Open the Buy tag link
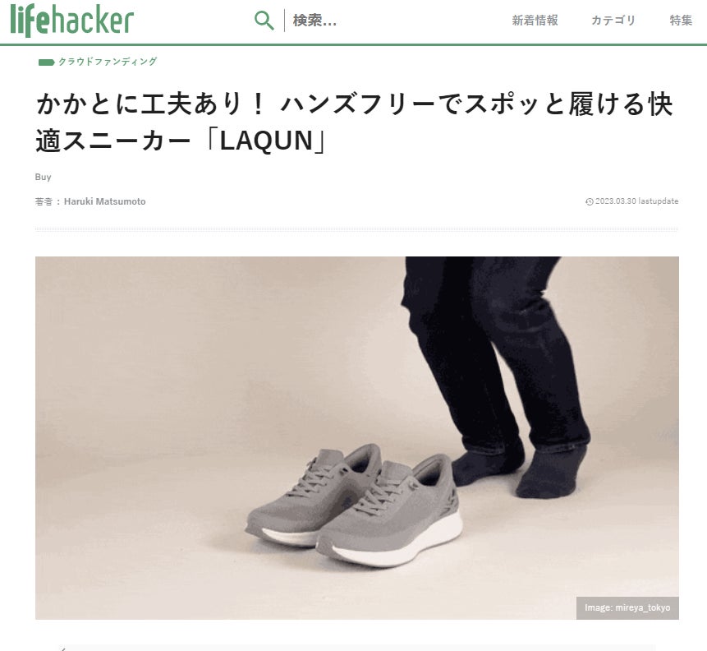Image resolution: width=707 pixels, height=651 pixels. 43,177
